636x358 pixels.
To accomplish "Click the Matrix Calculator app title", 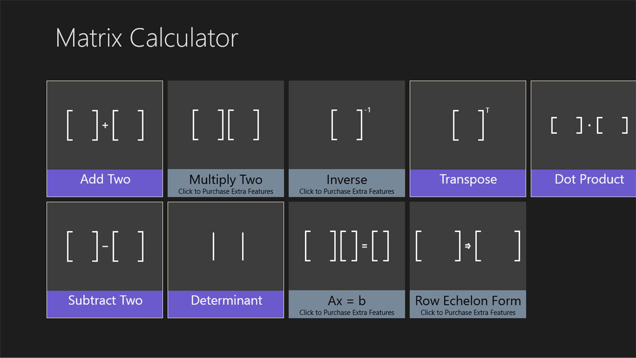I will point(146,38).
